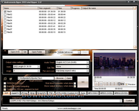
Task: Open the Internet Explorer web icon
Action: (5, 79)
